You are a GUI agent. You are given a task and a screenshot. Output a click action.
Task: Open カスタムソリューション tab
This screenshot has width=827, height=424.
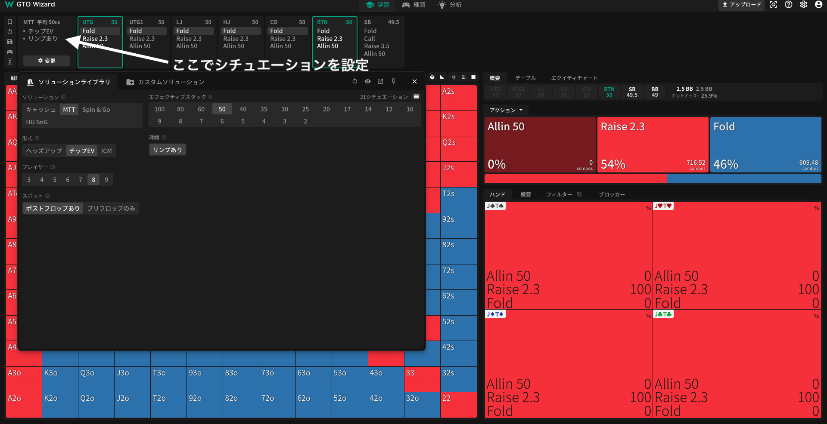(165, 82)
